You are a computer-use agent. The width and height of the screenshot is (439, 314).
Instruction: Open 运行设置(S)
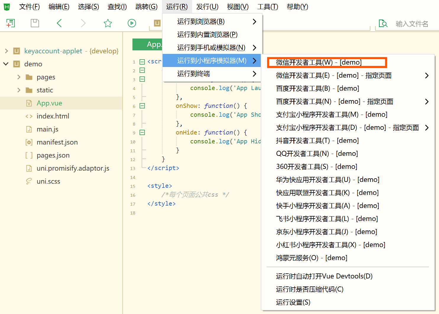pos(348,302)
